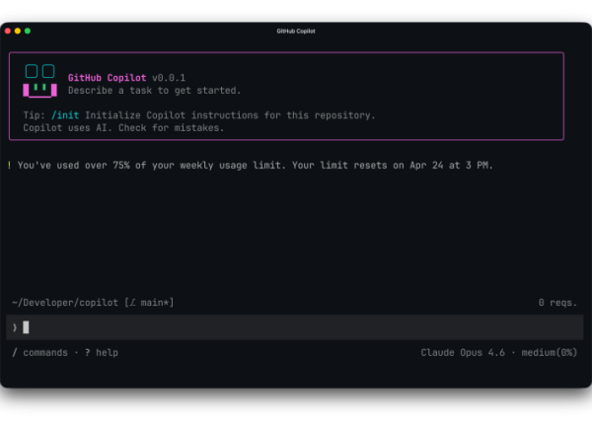The height and width of the screenshot is (427, 592).
Task: Click the 'GitHub Copilot' pink title text
Action: (x=107, y=78)
